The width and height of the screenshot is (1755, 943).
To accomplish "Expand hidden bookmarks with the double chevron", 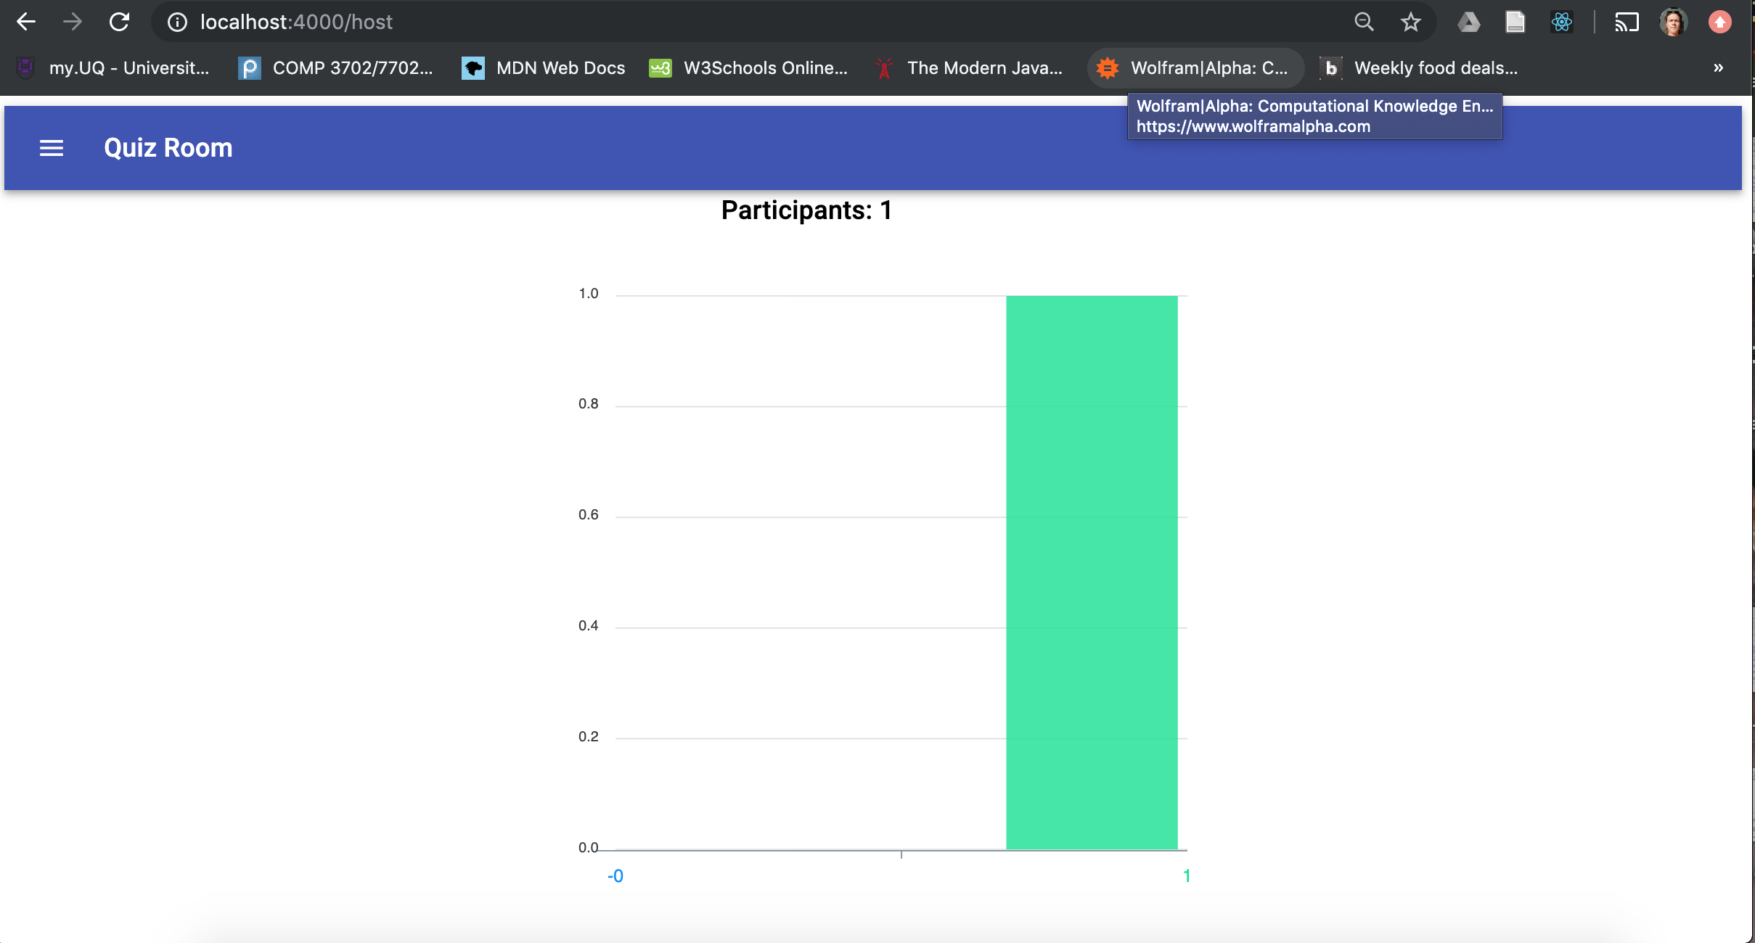I will point(1718,67).
